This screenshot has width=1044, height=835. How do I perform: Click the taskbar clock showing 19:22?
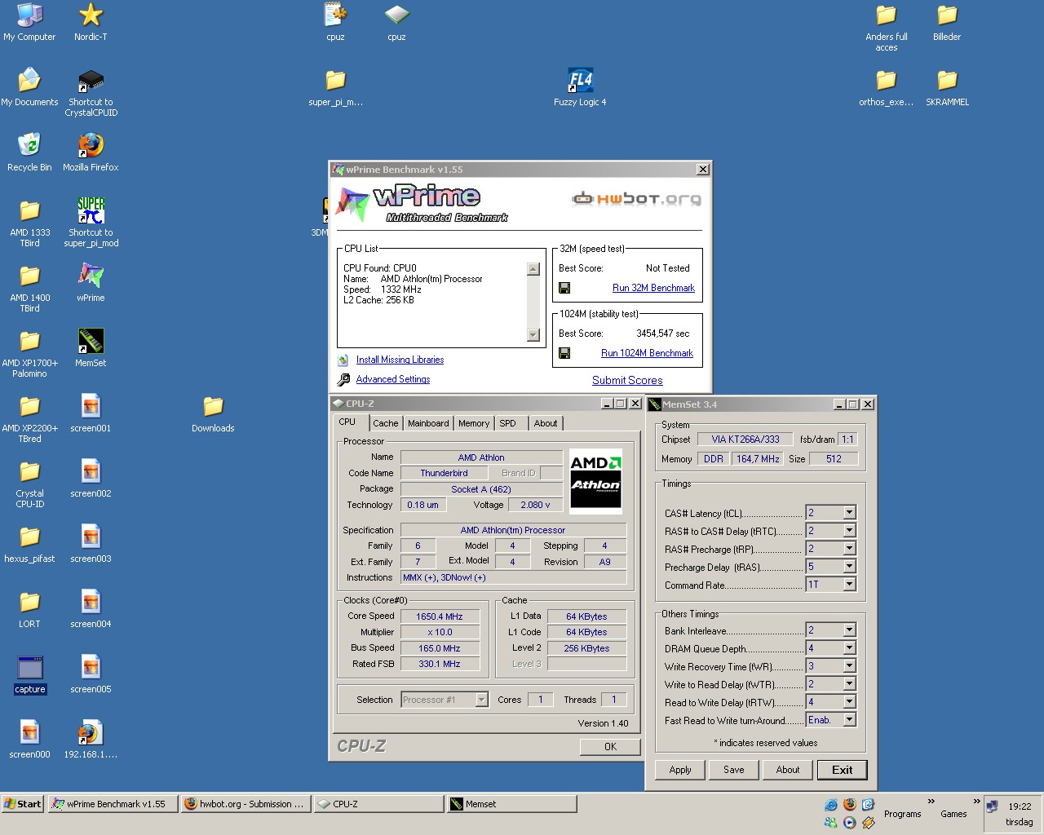pos(1020,806)
